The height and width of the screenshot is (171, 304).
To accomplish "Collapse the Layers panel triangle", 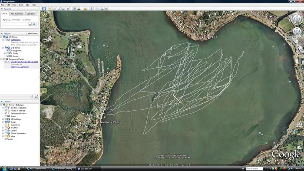I will pos(2,102).
